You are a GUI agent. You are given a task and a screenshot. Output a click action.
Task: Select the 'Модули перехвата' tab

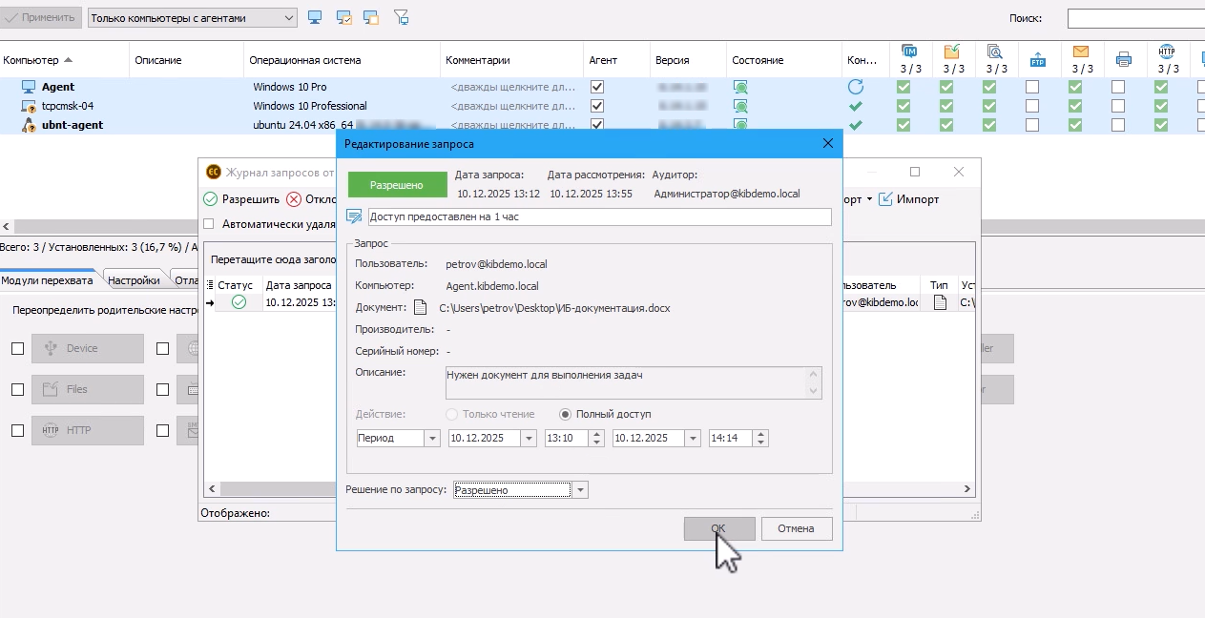click(x=47, y=280)
